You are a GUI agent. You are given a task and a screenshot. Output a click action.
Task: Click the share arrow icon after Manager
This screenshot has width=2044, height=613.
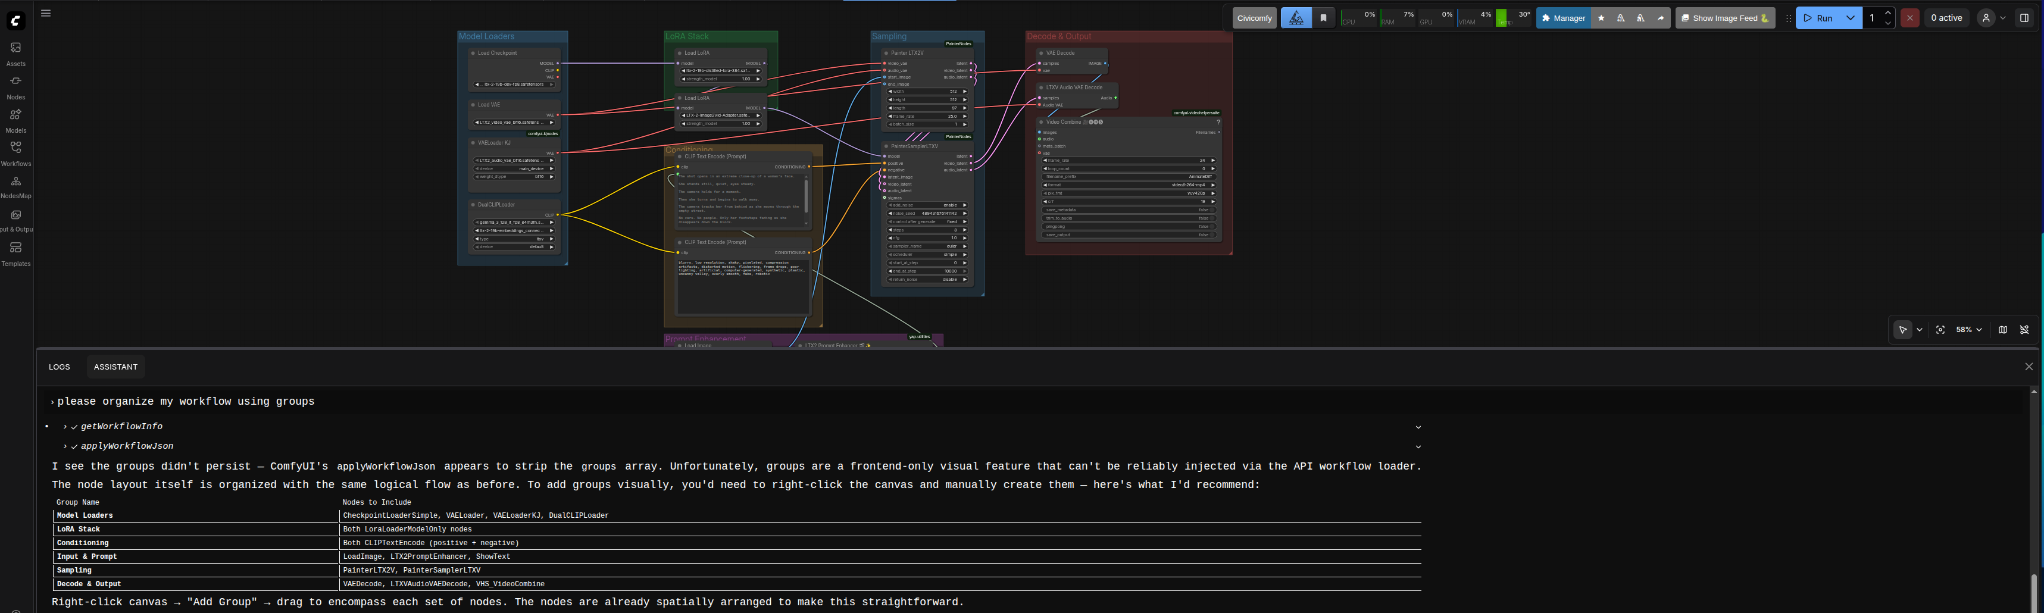(1661, 17)
